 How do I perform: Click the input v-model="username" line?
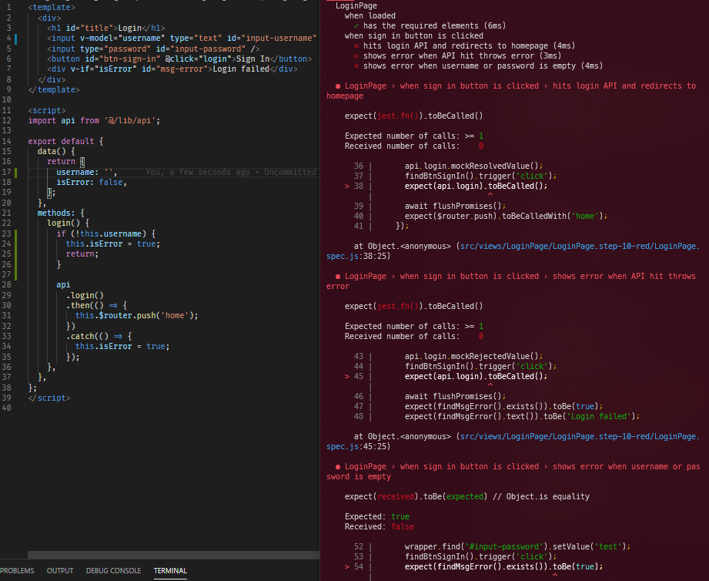tap(182, 38)
